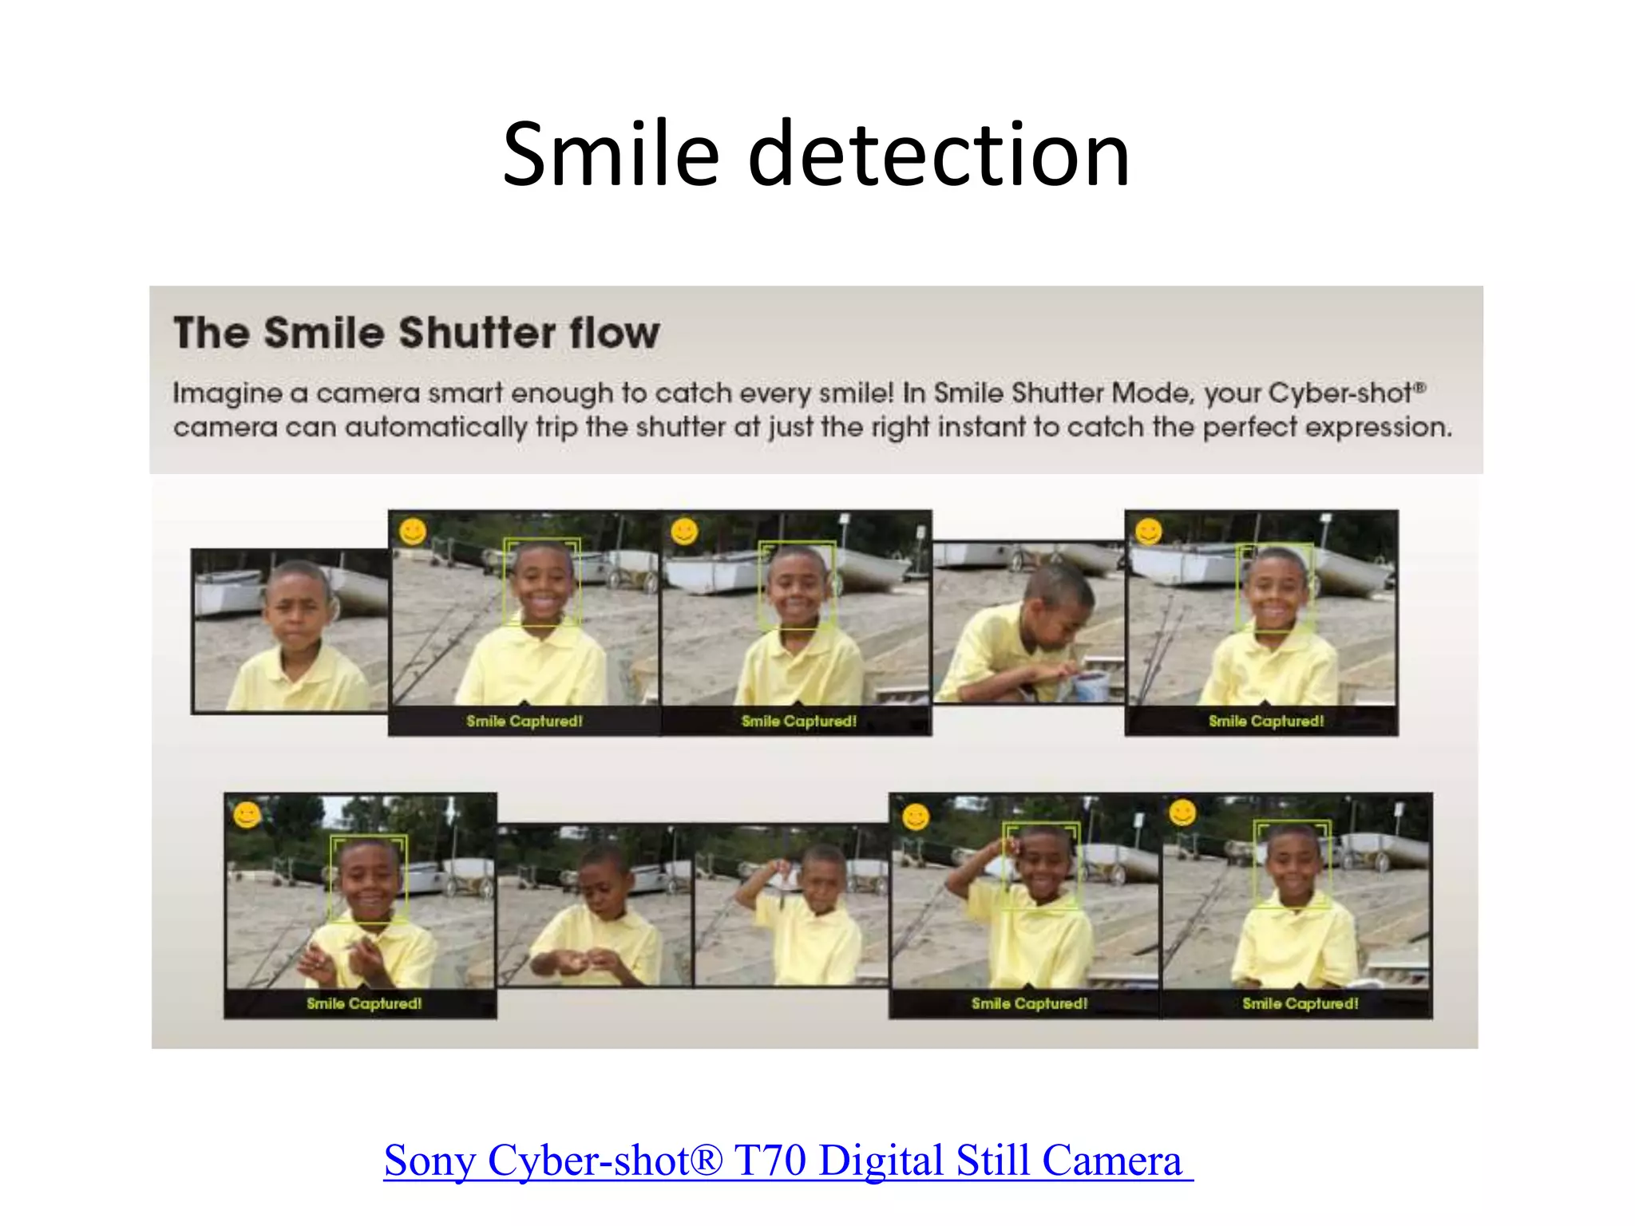Click the 'Smile detection' slide title

tap(816, 153)
